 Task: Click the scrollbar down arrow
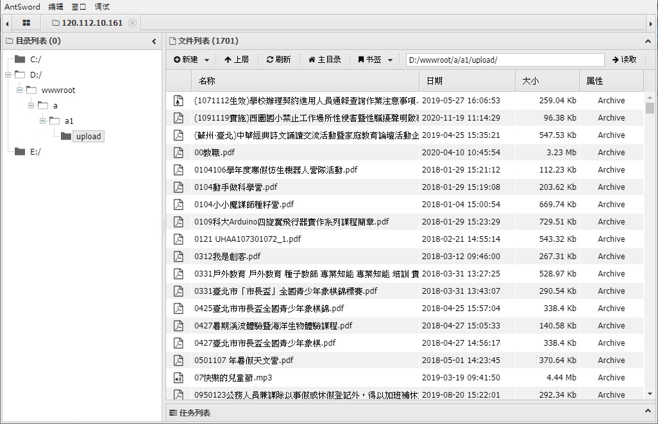[x=650, y=394]
